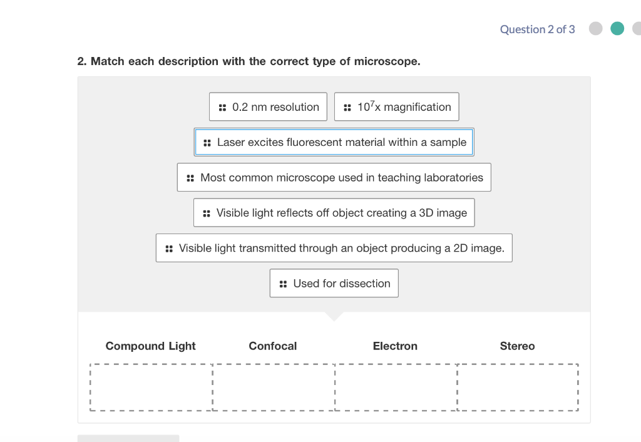Click the Confocal drop zone
This screenshot has width=641, height=442.
tap(273, 387)
